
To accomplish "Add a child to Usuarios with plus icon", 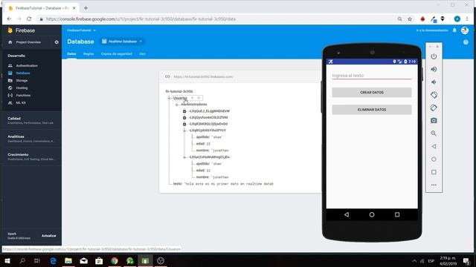I will click(x=192, y=98).
